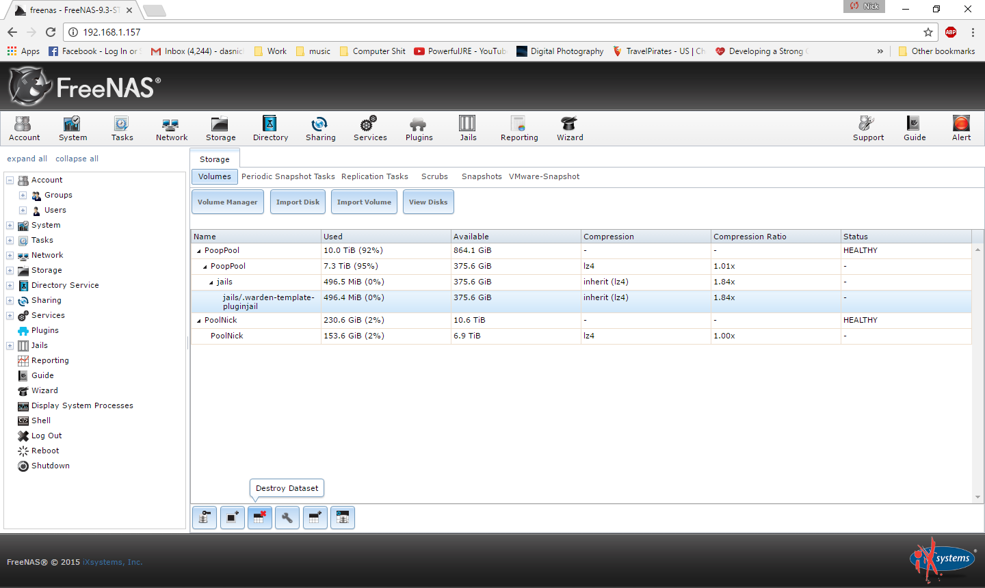The image size is (985, 588).
Task: Click the Change Permissions key icon
Action: (x=204, y=518)
